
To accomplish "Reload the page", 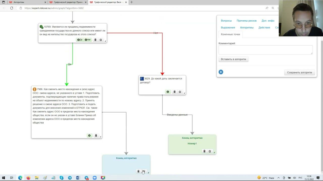I will pyautogui.click(x=12, y=8).
